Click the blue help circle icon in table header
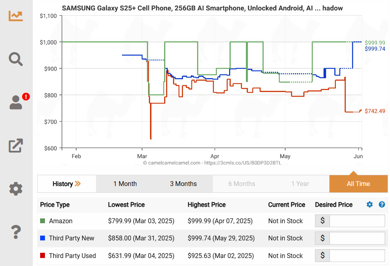The height and width of the screenshot is (266, 390). coord(382,204)
